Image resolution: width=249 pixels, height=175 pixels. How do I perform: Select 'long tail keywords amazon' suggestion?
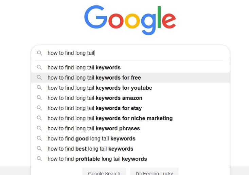coord(95,98)
